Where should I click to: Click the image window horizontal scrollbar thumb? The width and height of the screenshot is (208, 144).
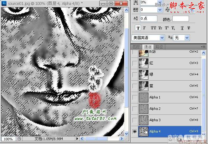pyautogui.click(x=96, y=139)
